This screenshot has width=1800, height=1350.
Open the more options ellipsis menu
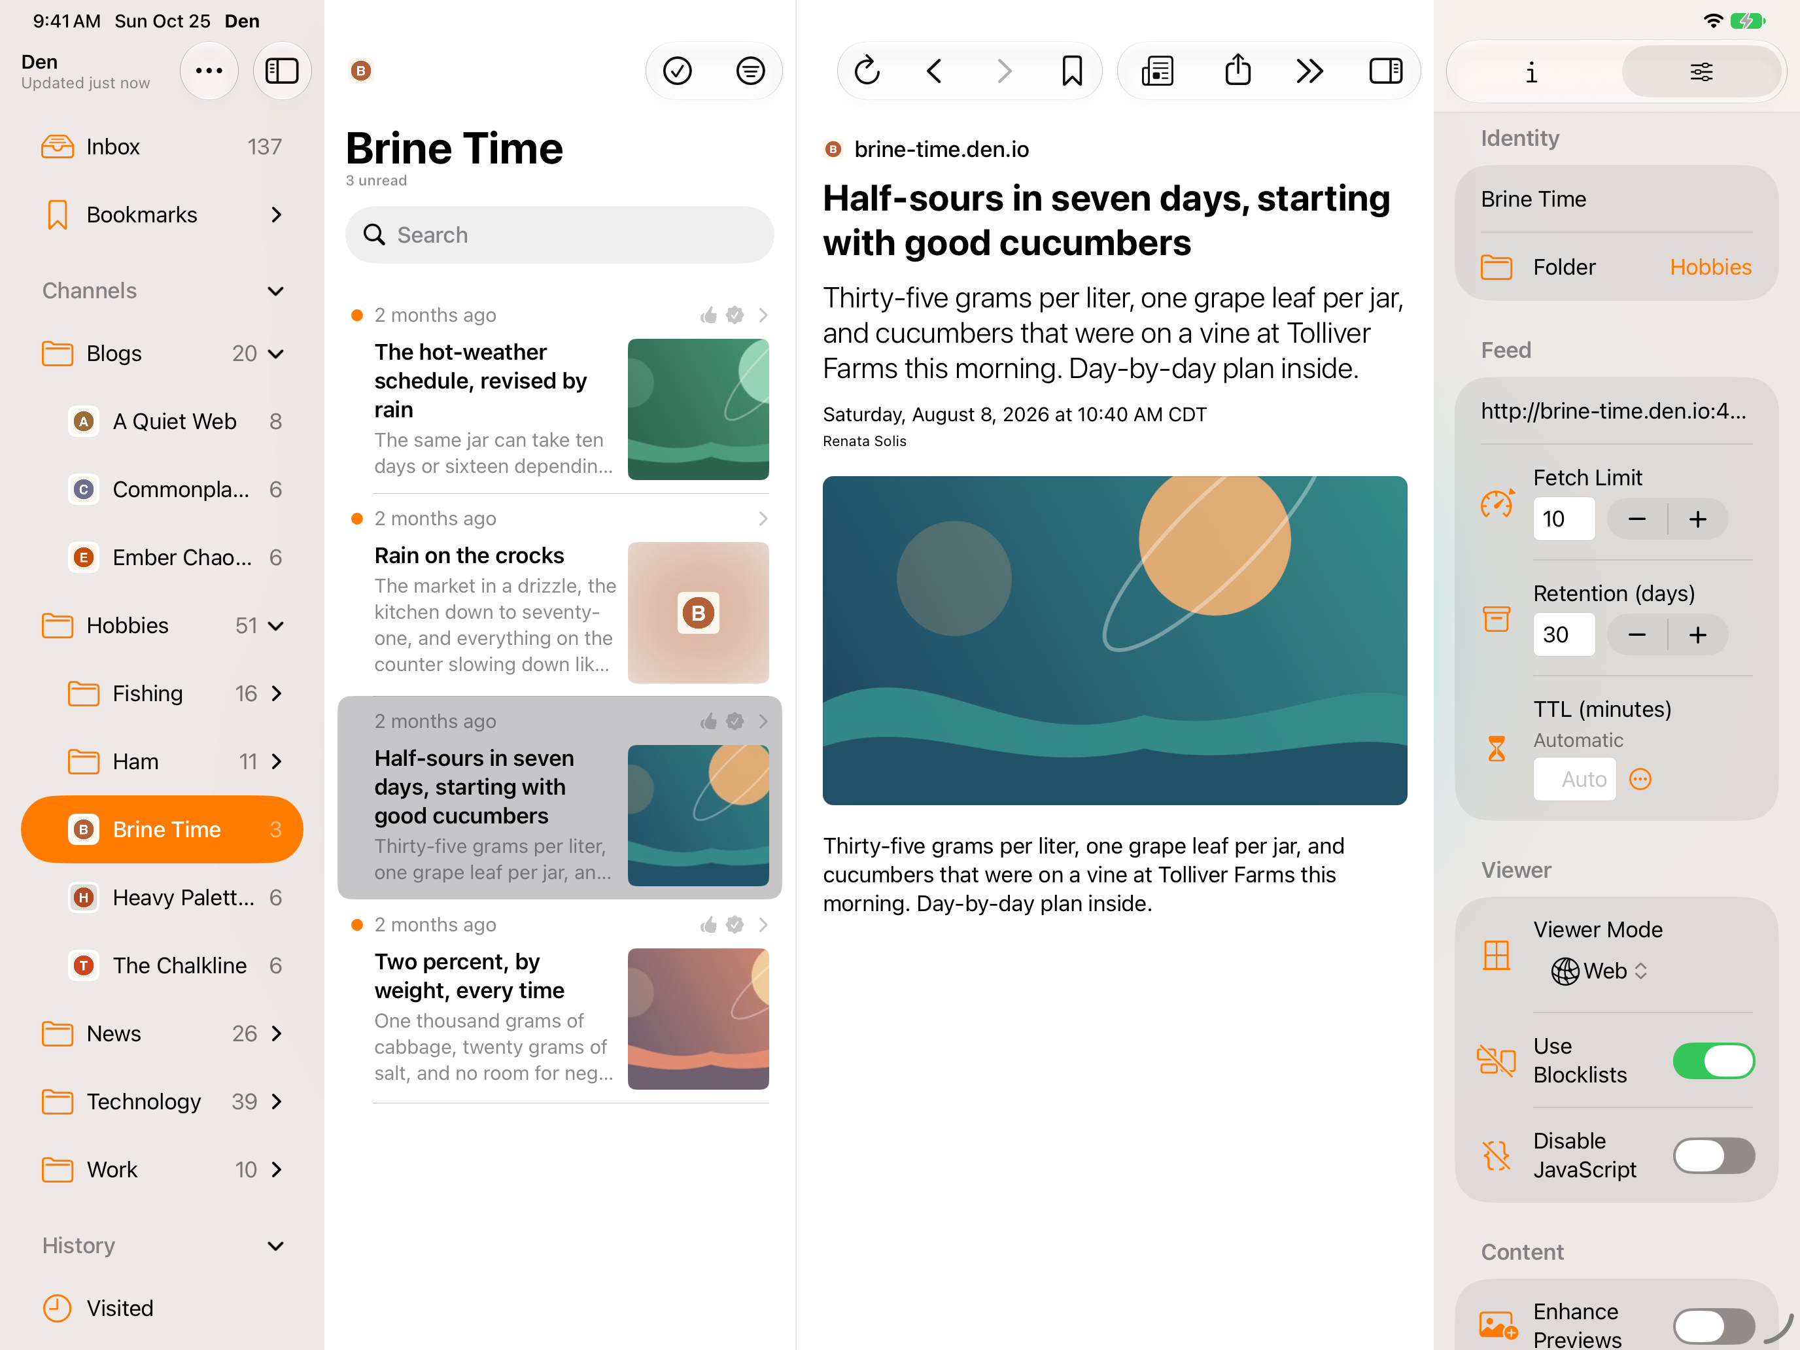[x=209, y=71]
